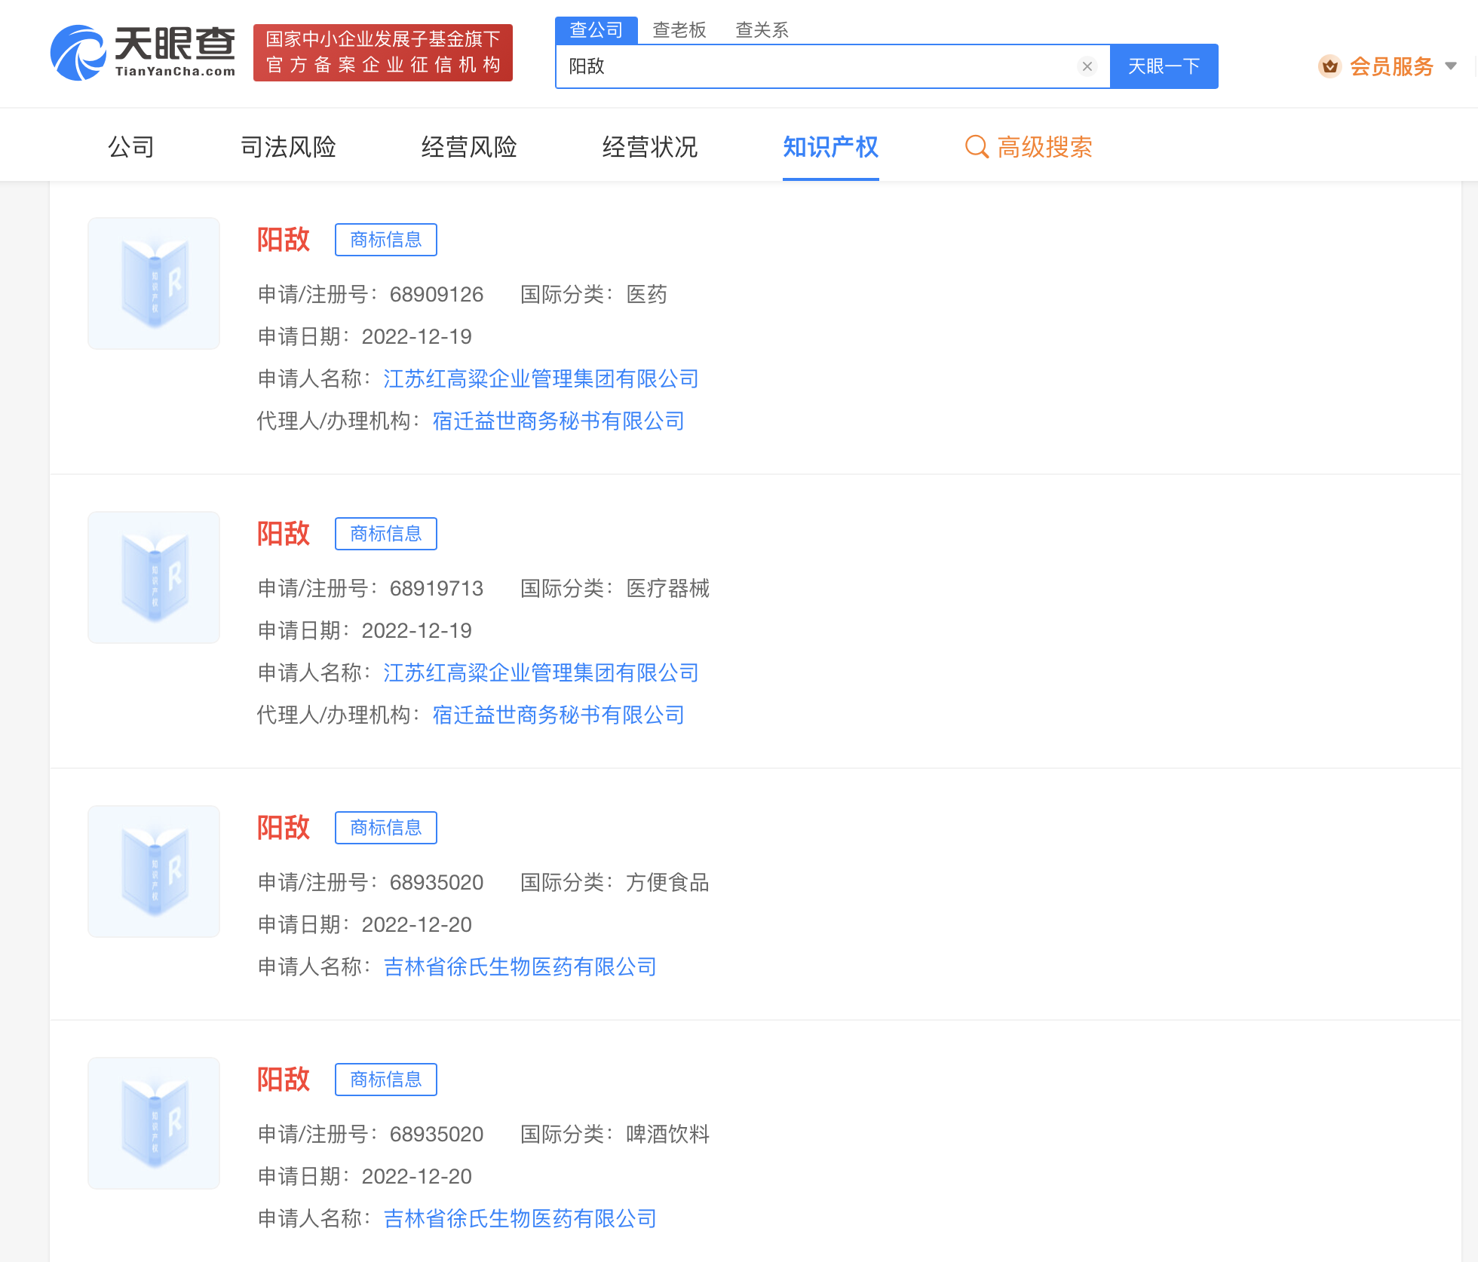Click 商标信息 tag on 啤酒饮料 entry
The width and height of the screenshot is (1478, 1262).
pyautogui.click(x=386, y=1080)
